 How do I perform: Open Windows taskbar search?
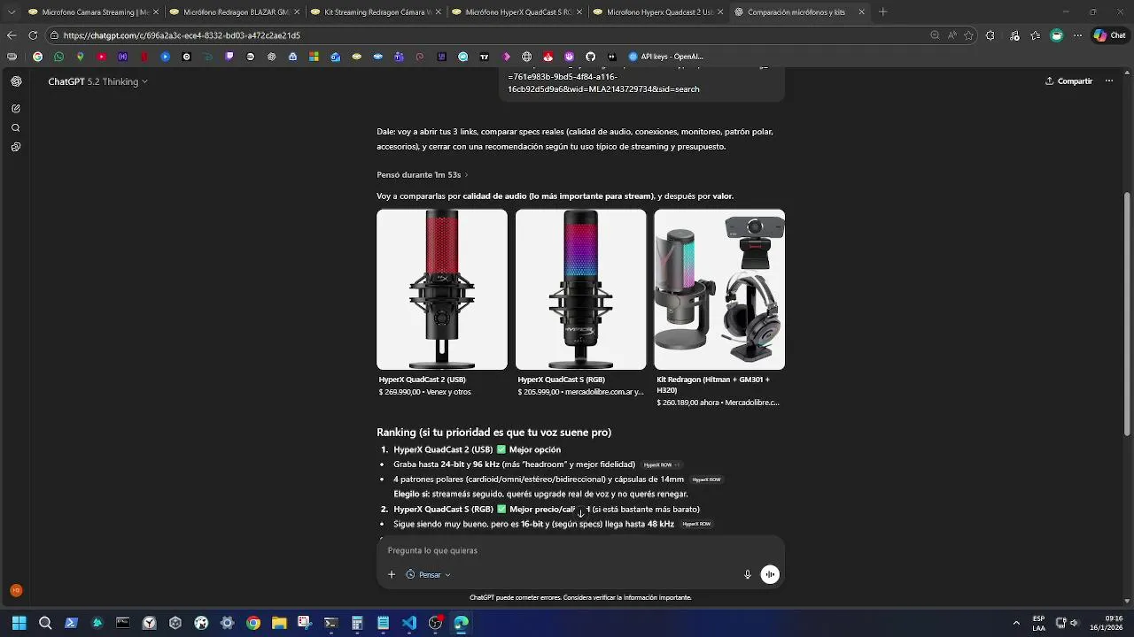(45, 623)
